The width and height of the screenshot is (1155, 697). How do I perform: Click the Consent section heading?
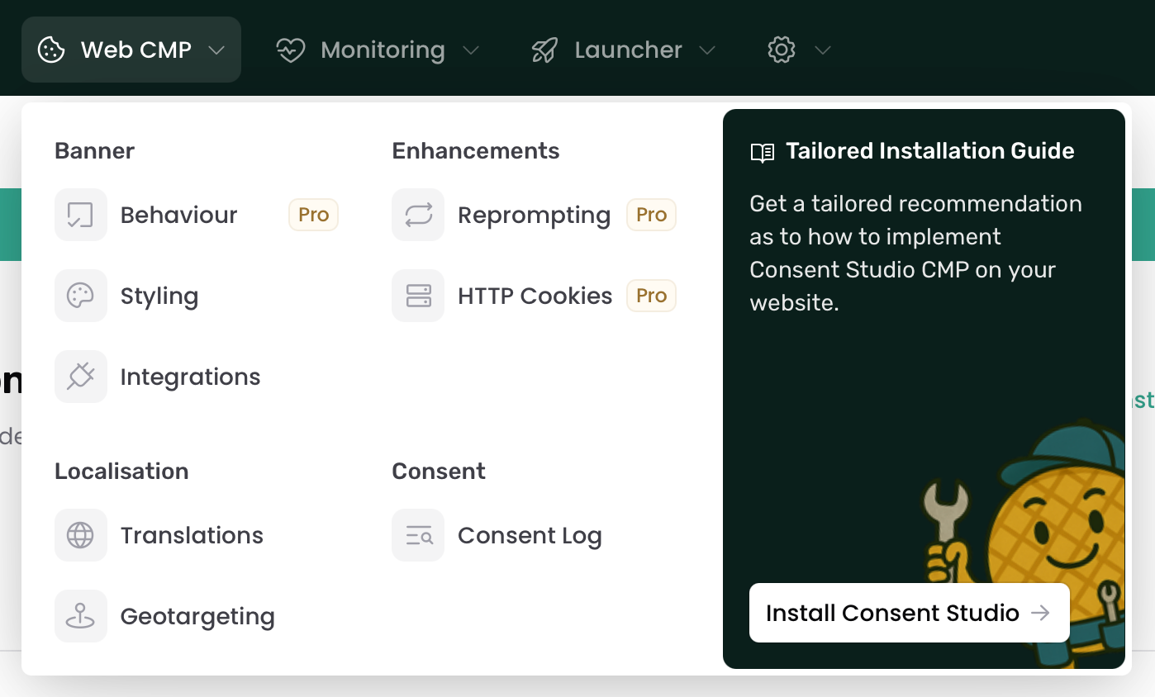(439, 472)
